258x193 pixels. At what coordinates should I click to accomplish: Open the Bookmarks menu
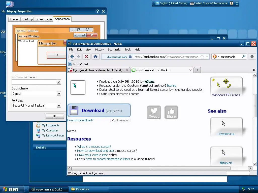coord(114,50)
